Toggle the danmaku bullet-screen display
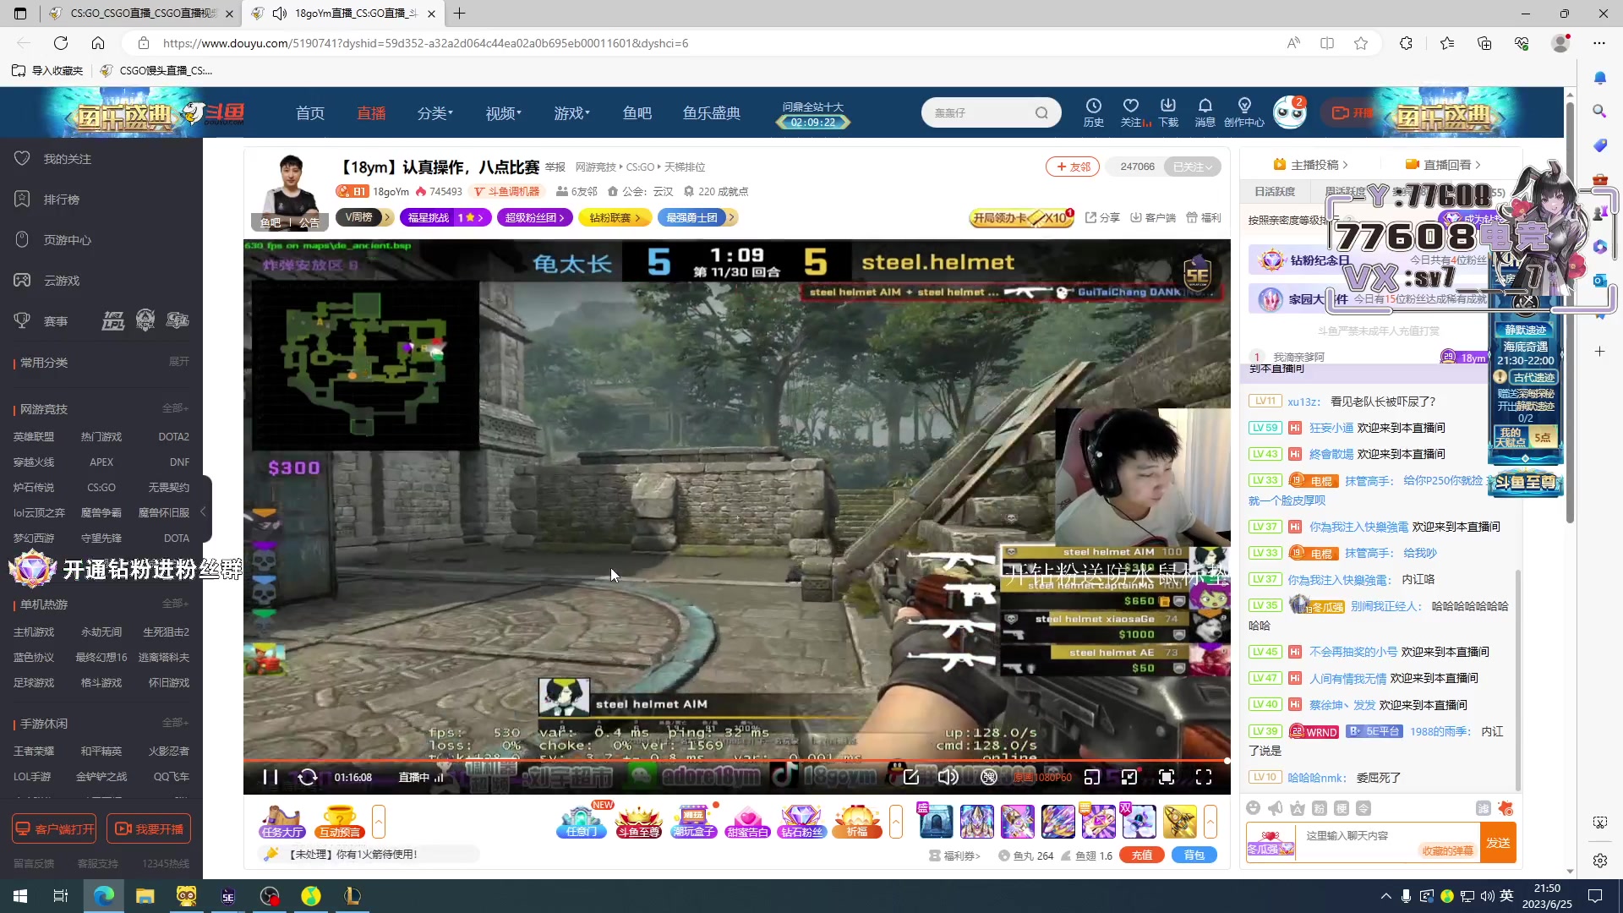Viewport: 1623px width, 913px height. [988, 777]
